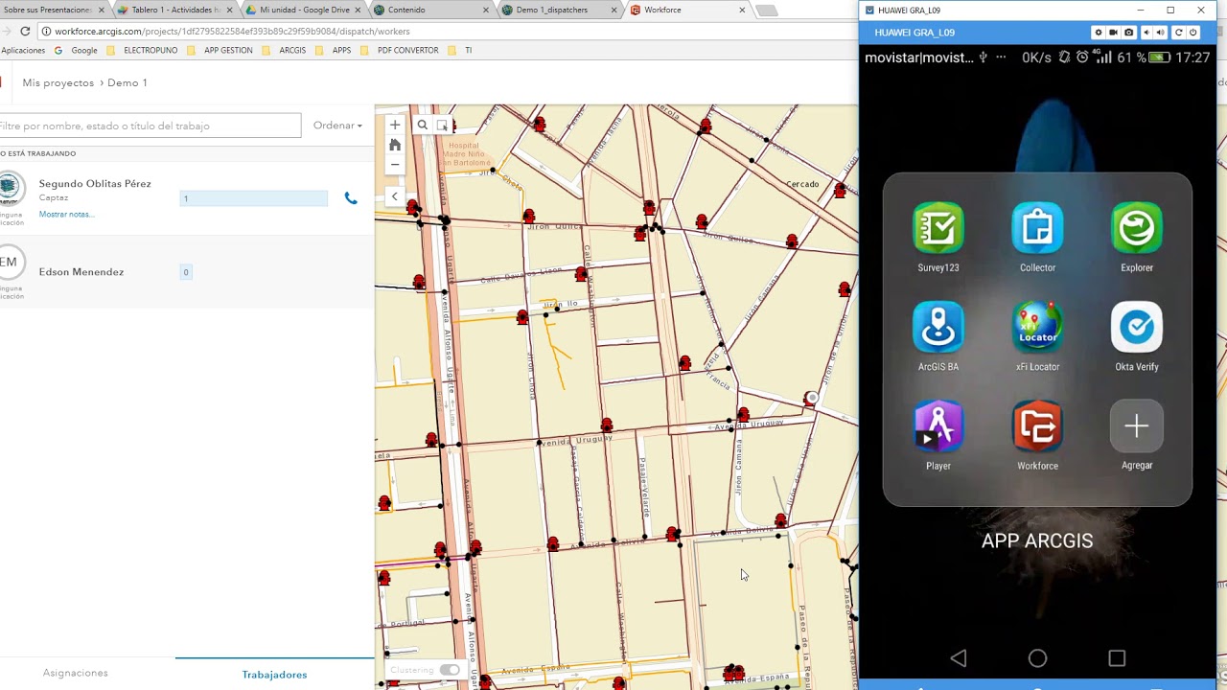This screenshot has width=1227, height=690.
Task: Focus the worker filter text field
Action: (x=150, y=126)
